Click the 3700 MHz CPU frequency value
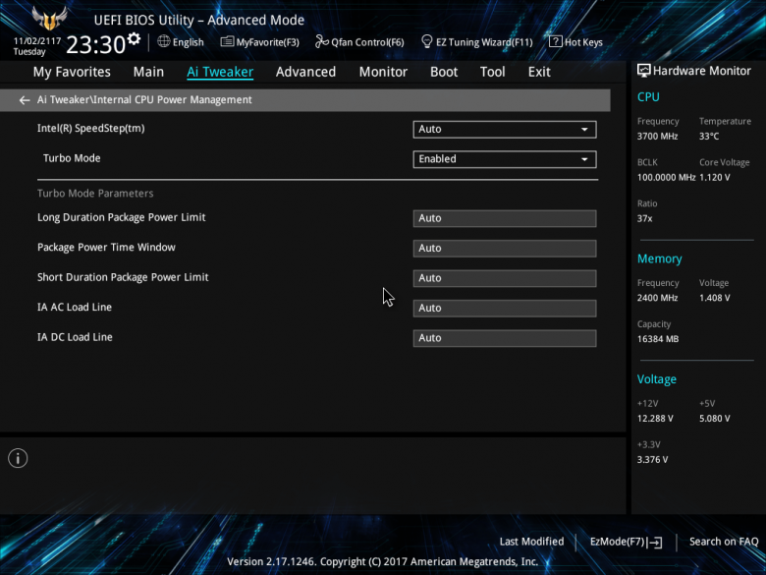 [657, 137]
